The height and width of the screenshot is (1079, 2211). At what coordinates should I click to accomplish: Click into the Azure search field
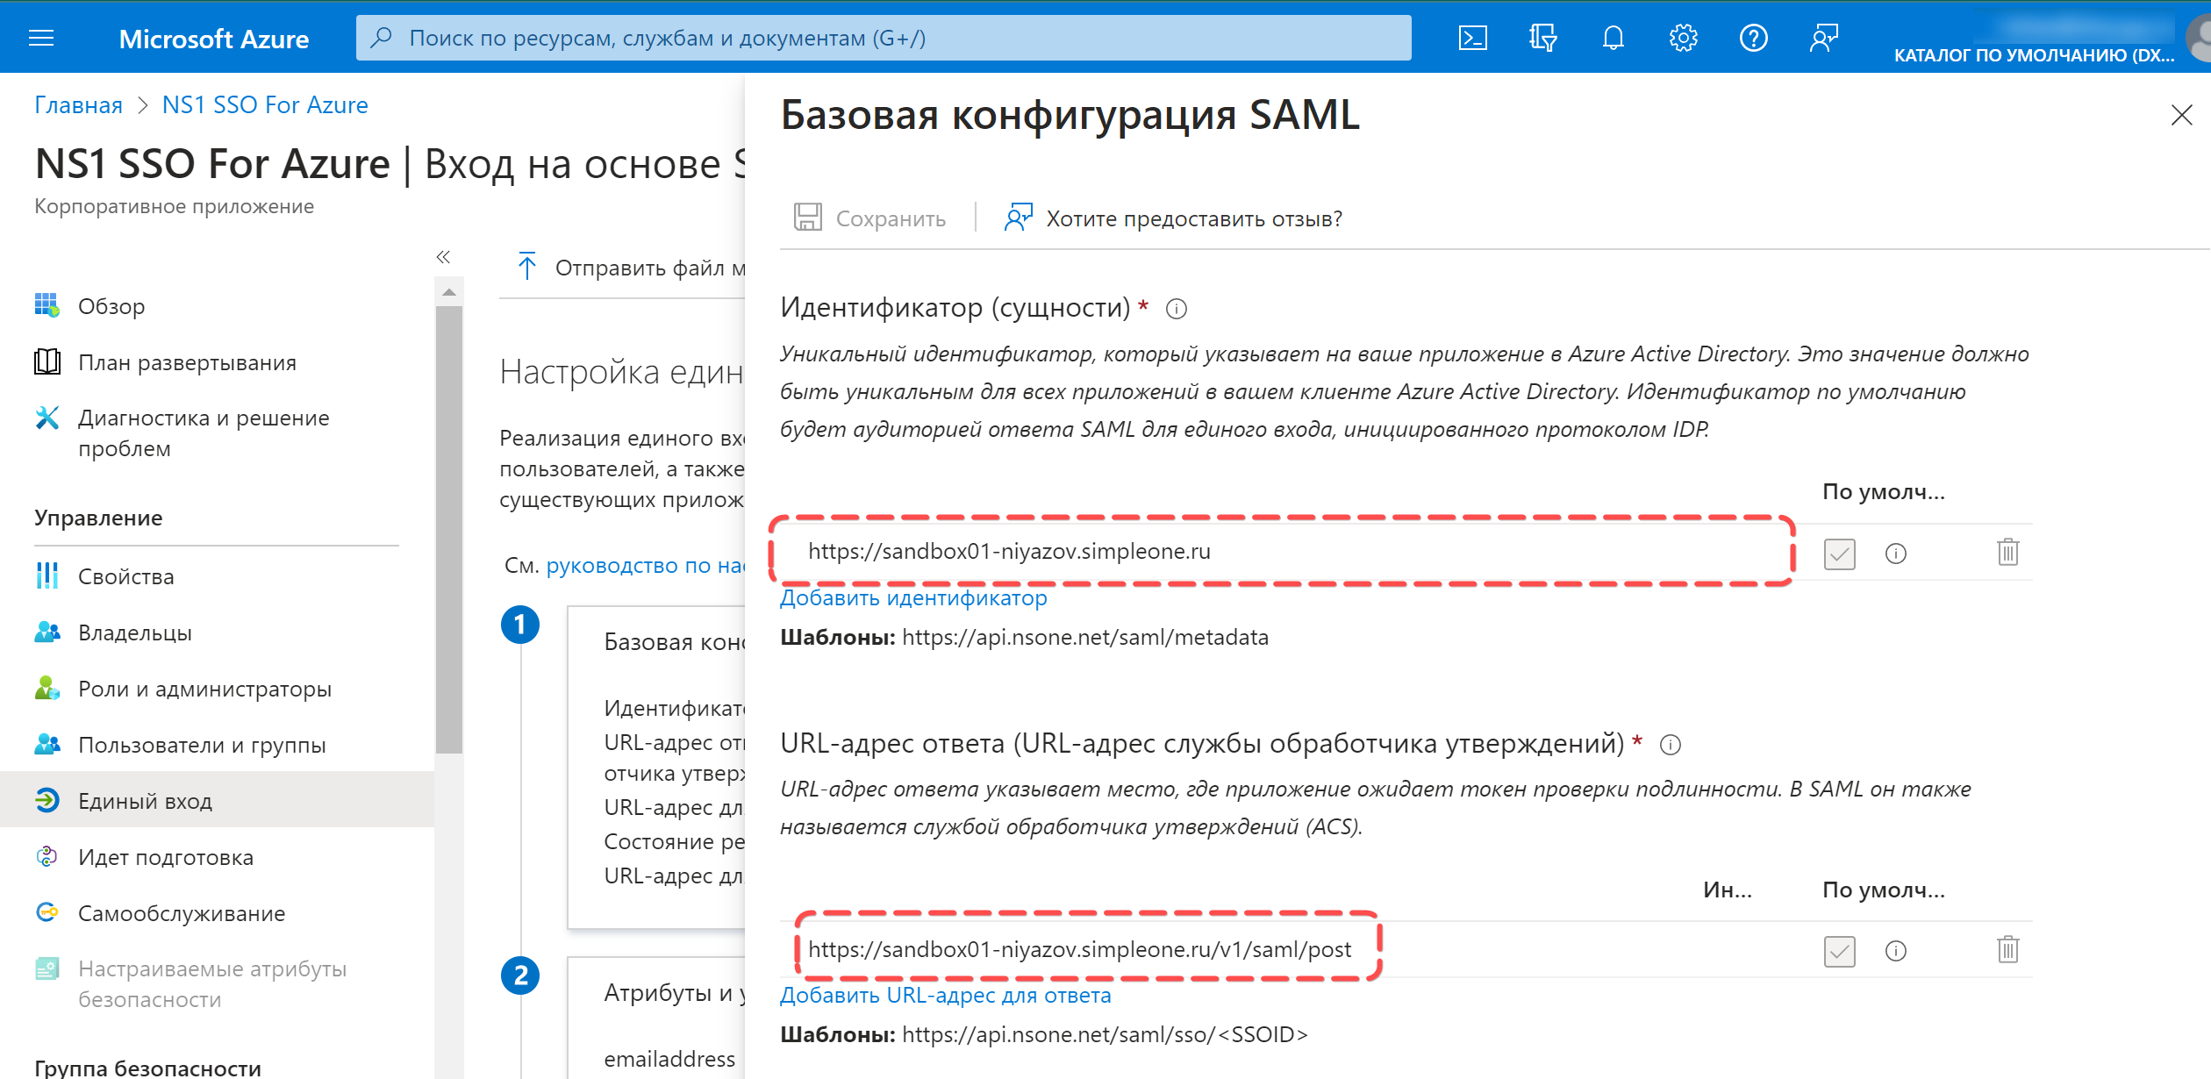[883, 38]
